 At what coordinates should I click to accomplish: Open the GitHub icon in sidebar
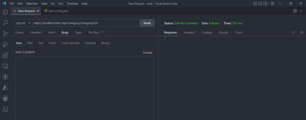tap(5, 98)
